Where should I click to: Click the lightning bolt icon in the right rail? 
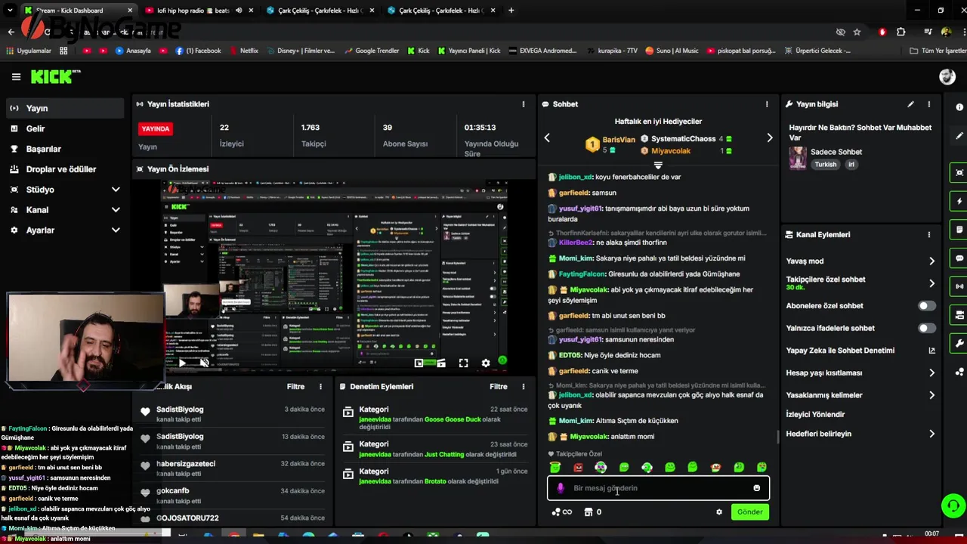(x=959, y=202)
